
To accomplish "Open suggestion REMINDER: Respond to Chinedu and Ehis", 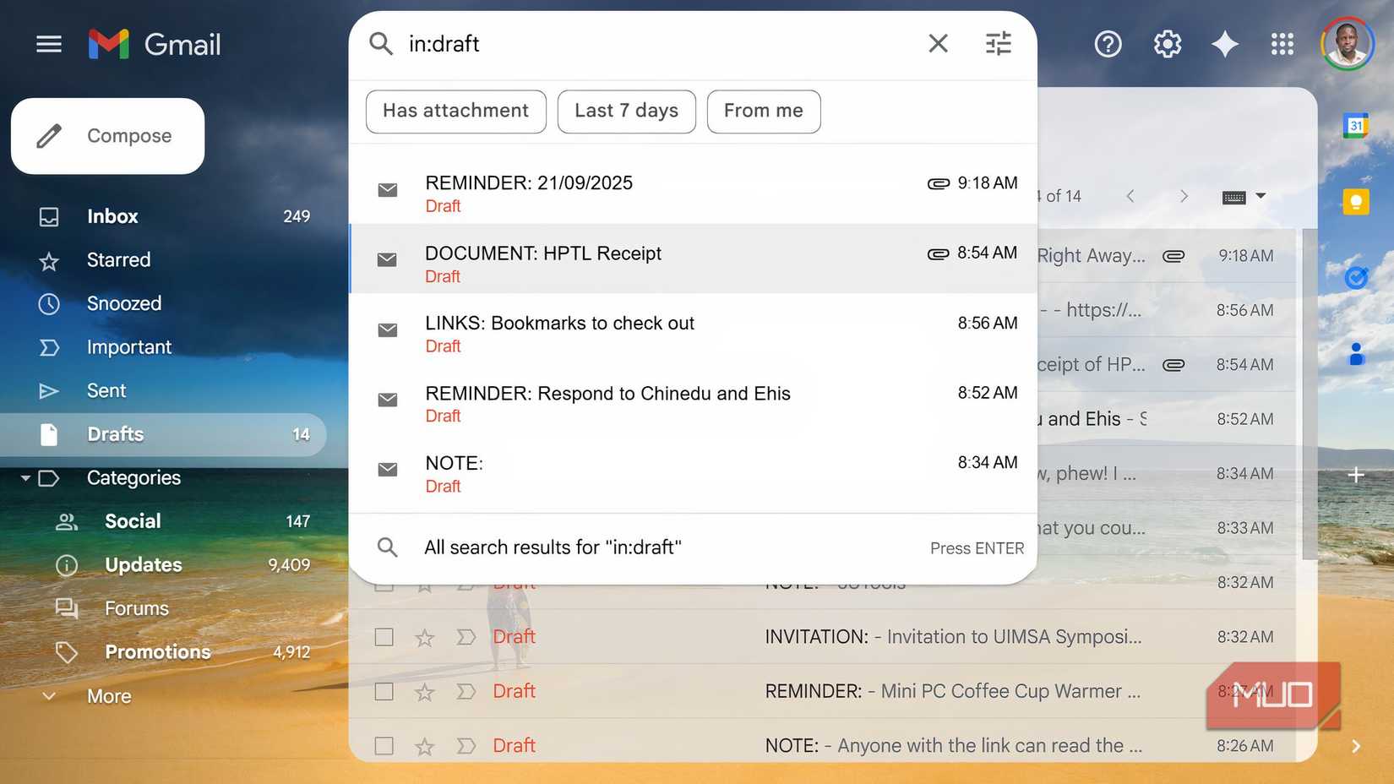I will (x=693, y=399).
